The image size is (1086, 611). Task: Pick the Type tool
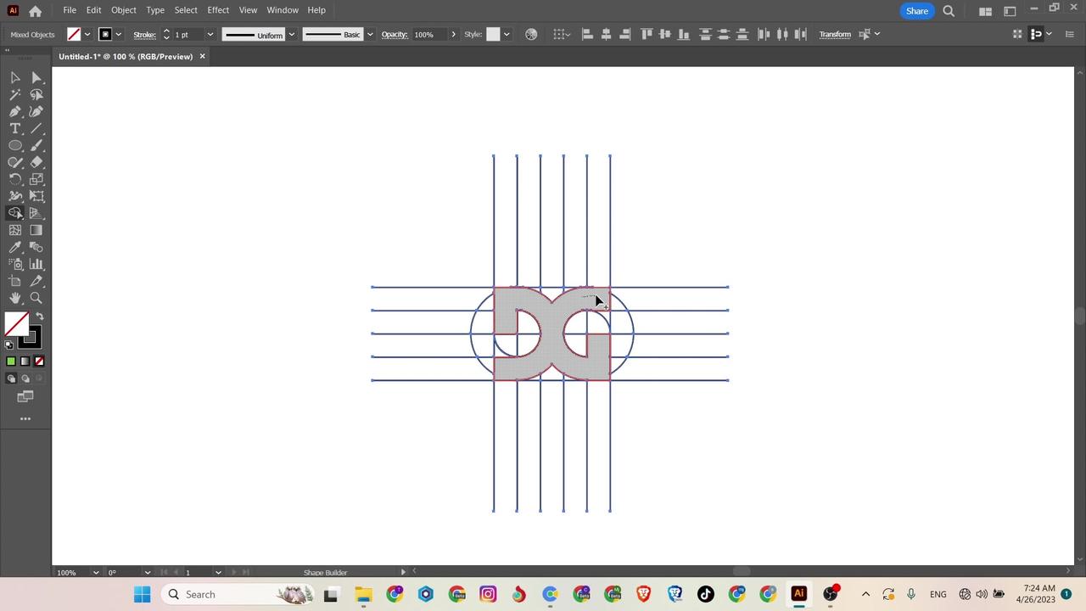14,128
